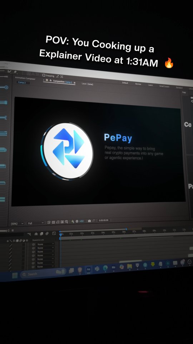The height and width of the screenshot is (344, 193).
Task: Click the Windows Start button
Action: click(x=15, y=275)
